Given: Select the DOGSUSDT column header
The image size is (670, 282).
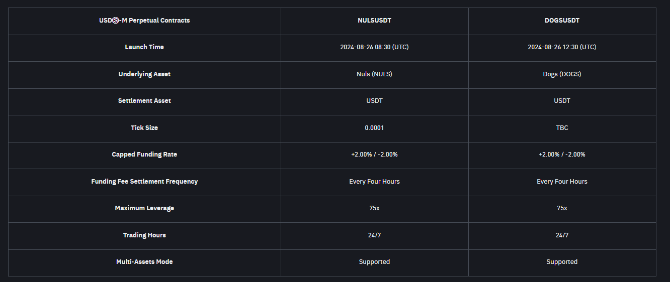Looking at the screenshot, I should (562, 21).
